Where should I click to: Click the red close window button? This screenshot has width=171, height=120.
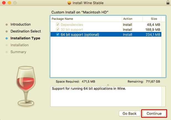pyautogui.click(x=4, y=3)
